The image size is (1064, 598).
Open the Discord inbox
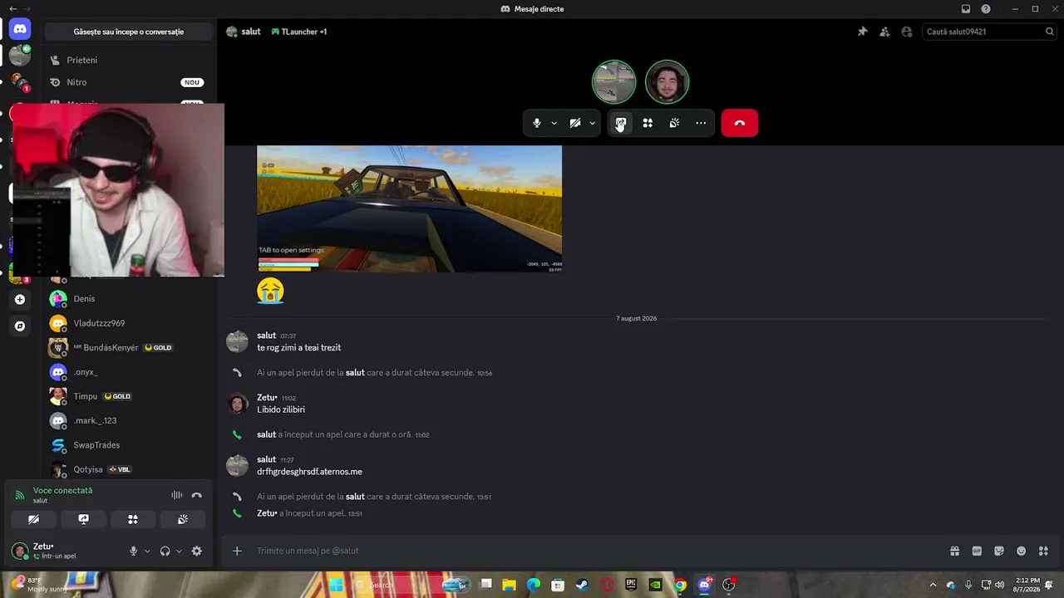[966, 9]
